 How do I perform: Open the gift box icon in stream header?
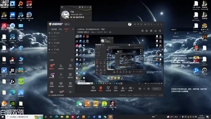pos(142,31)
